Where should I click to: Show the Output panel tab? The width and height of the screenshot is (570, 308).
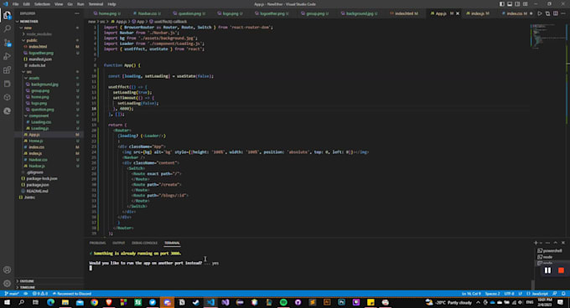click(118, 243)
